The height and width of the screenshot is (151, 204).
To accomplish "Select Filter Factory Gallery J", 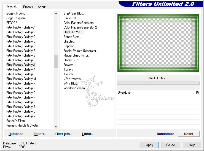I will click(21, 65).
